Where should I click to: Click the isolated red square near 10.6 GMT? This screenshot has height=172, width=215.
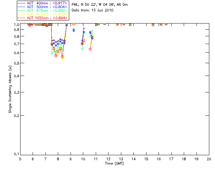90,49
